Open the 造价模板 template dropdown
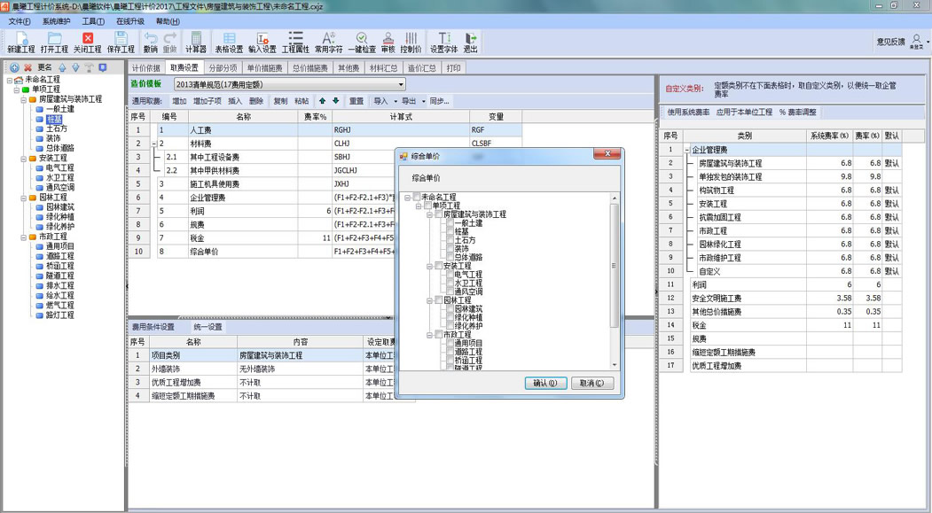 401,84
